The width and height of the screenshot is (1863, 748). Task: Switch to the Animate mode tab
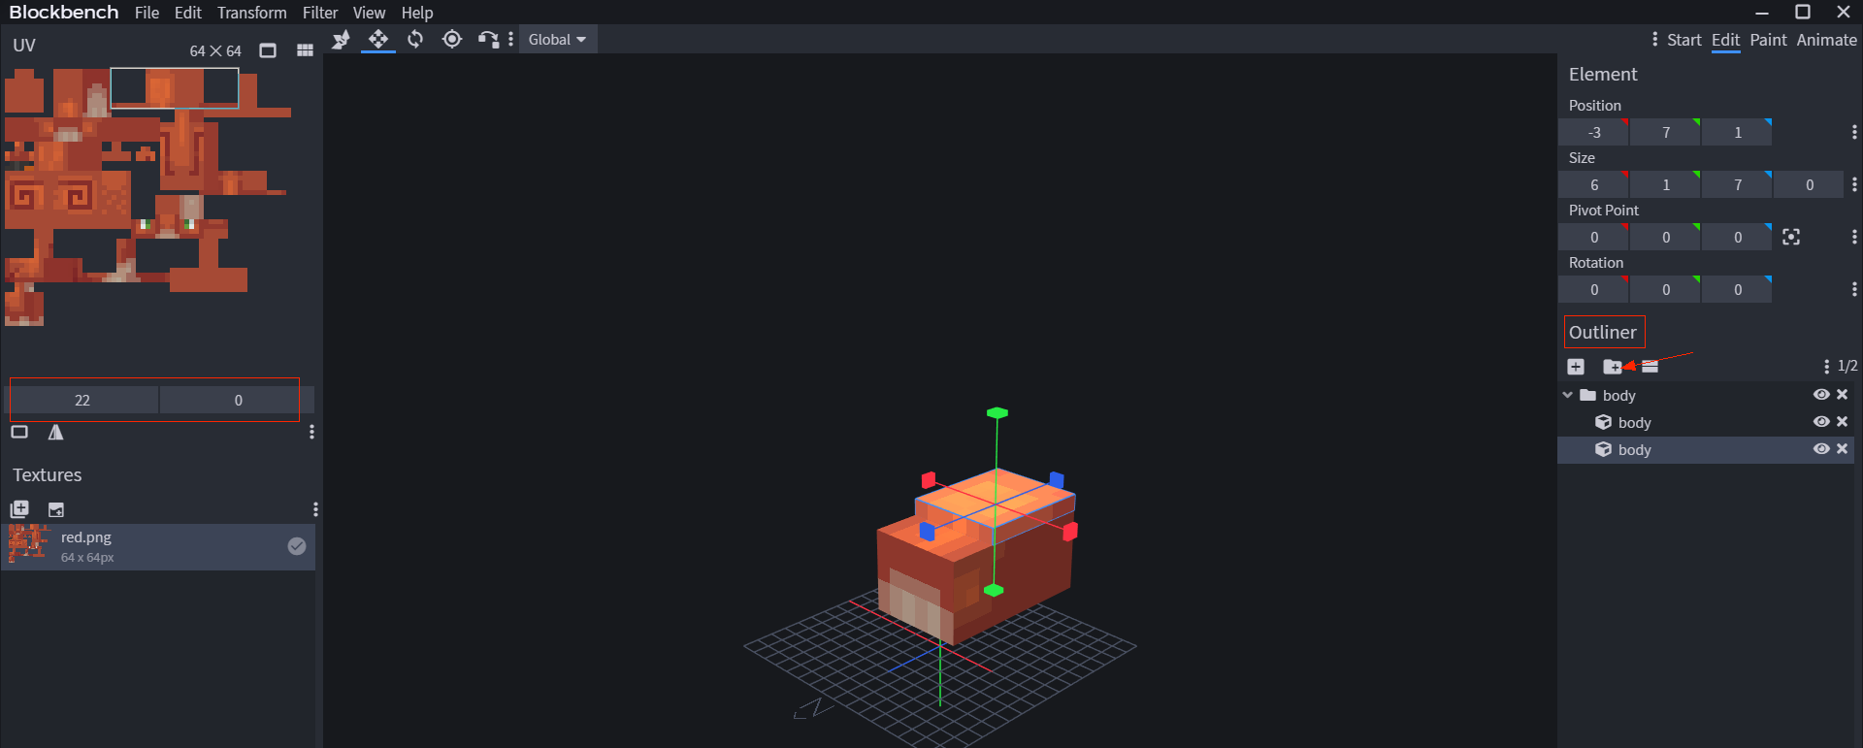pyautogui.click(x=1826, y=40)
